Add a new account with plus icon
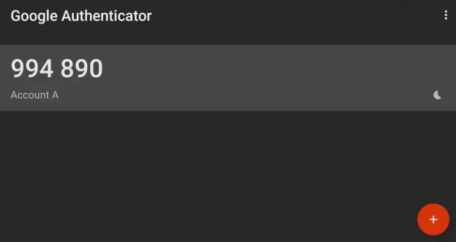This screenshot has height=242, width=456. pyautogui.click(x=434, y=220)
